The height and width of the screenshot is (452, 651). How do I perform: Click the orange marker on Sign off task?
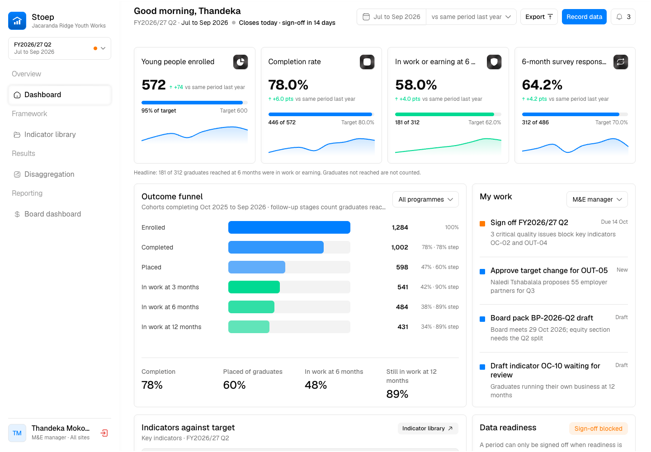(482, 223)
